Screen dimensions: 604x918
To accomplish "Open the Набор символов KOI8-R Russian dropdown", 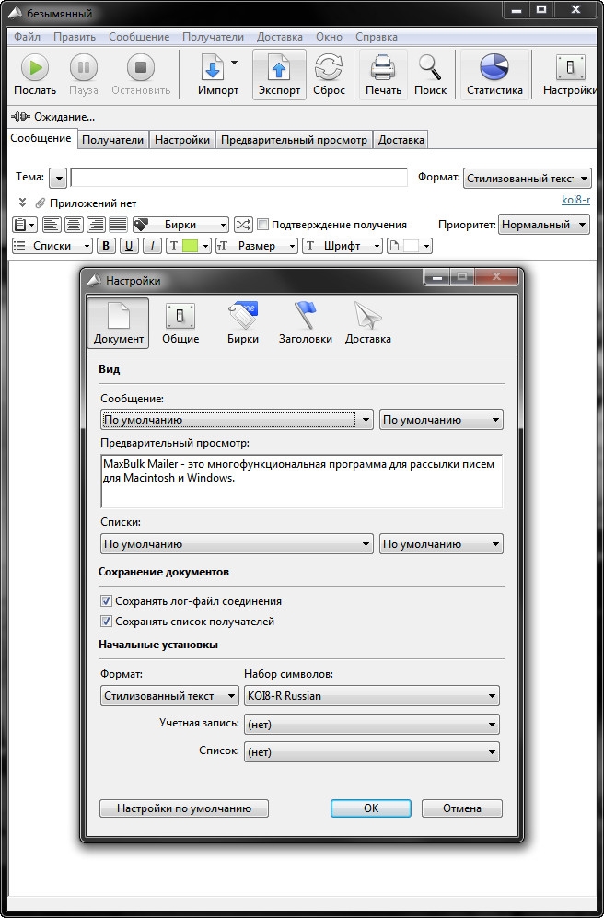I will (x=371, y=696).
